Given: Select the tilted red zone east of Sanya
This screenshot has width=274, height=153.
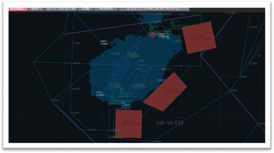Looking at the screenshot, I should (165, 91).
